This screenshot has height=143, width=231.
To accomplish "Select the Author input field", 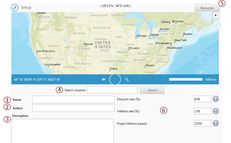I will [73, 108].
